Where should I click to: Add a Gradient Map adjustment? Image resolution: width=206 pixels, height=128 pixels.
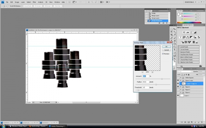point(193,42)
